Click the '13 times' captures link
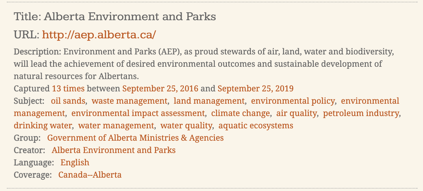 [x=68, y=89]
